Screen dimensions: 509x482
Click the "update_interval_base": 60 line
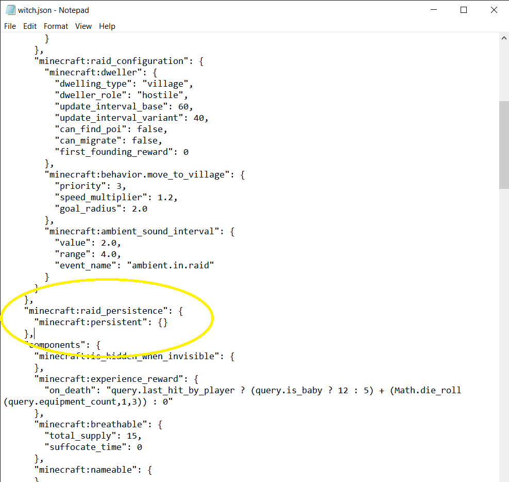click(124, 107)
